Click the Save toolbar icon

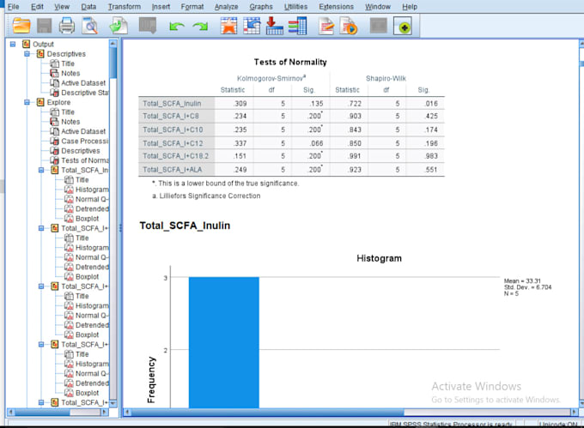click(45, 26)
